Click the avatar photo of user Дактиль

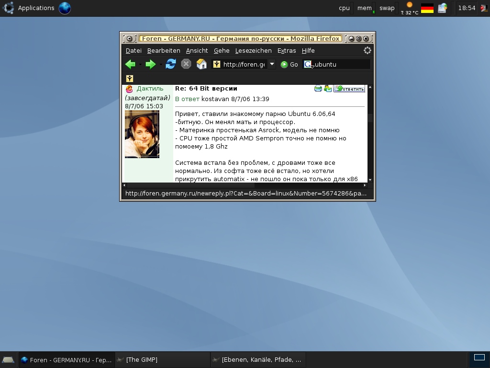[142, 134]
